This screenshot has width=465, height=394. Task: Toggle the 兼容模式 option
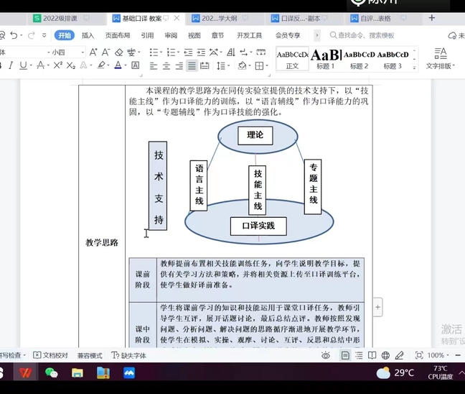[x=90, y=355]
